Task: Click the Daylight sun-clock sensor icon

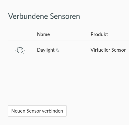Action: click(20, 50)
